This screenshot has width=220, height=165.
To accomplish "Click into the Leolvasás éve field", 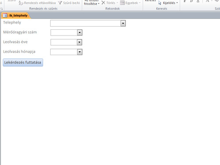I will tap(64, 42).
